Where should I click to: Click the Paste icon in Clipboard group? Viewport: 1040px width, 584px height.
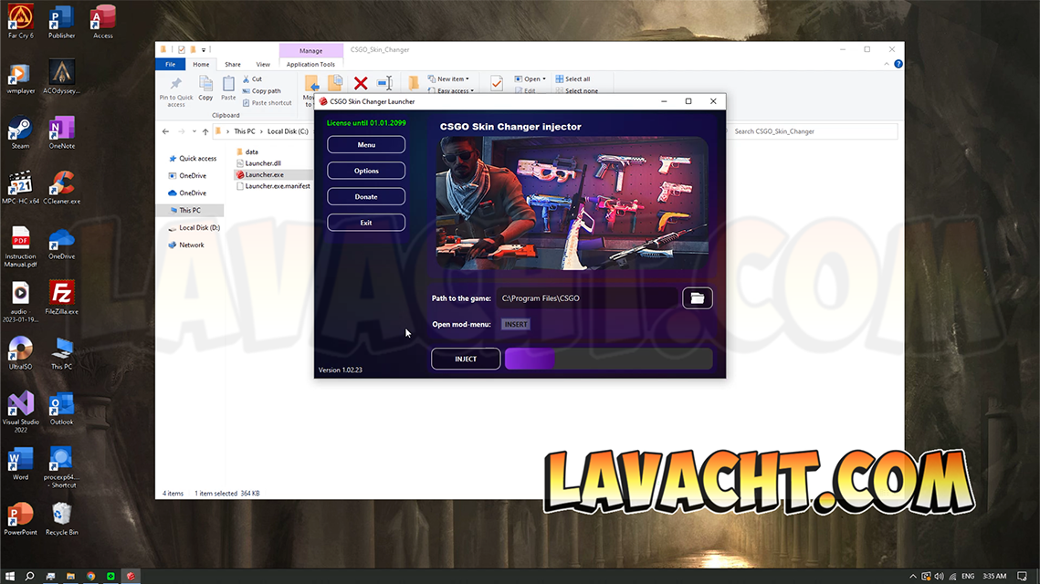click(228, 88)
